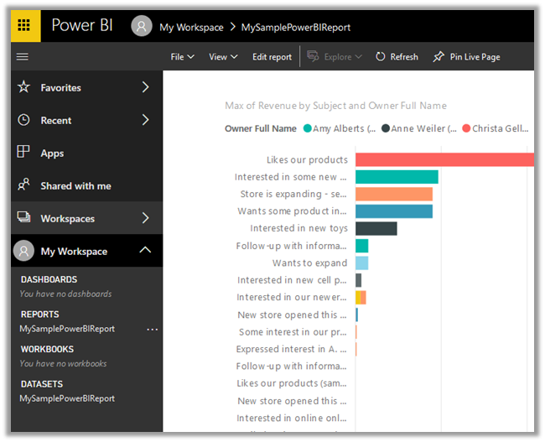Click the user avatar in header

click(x=143, y=27)
